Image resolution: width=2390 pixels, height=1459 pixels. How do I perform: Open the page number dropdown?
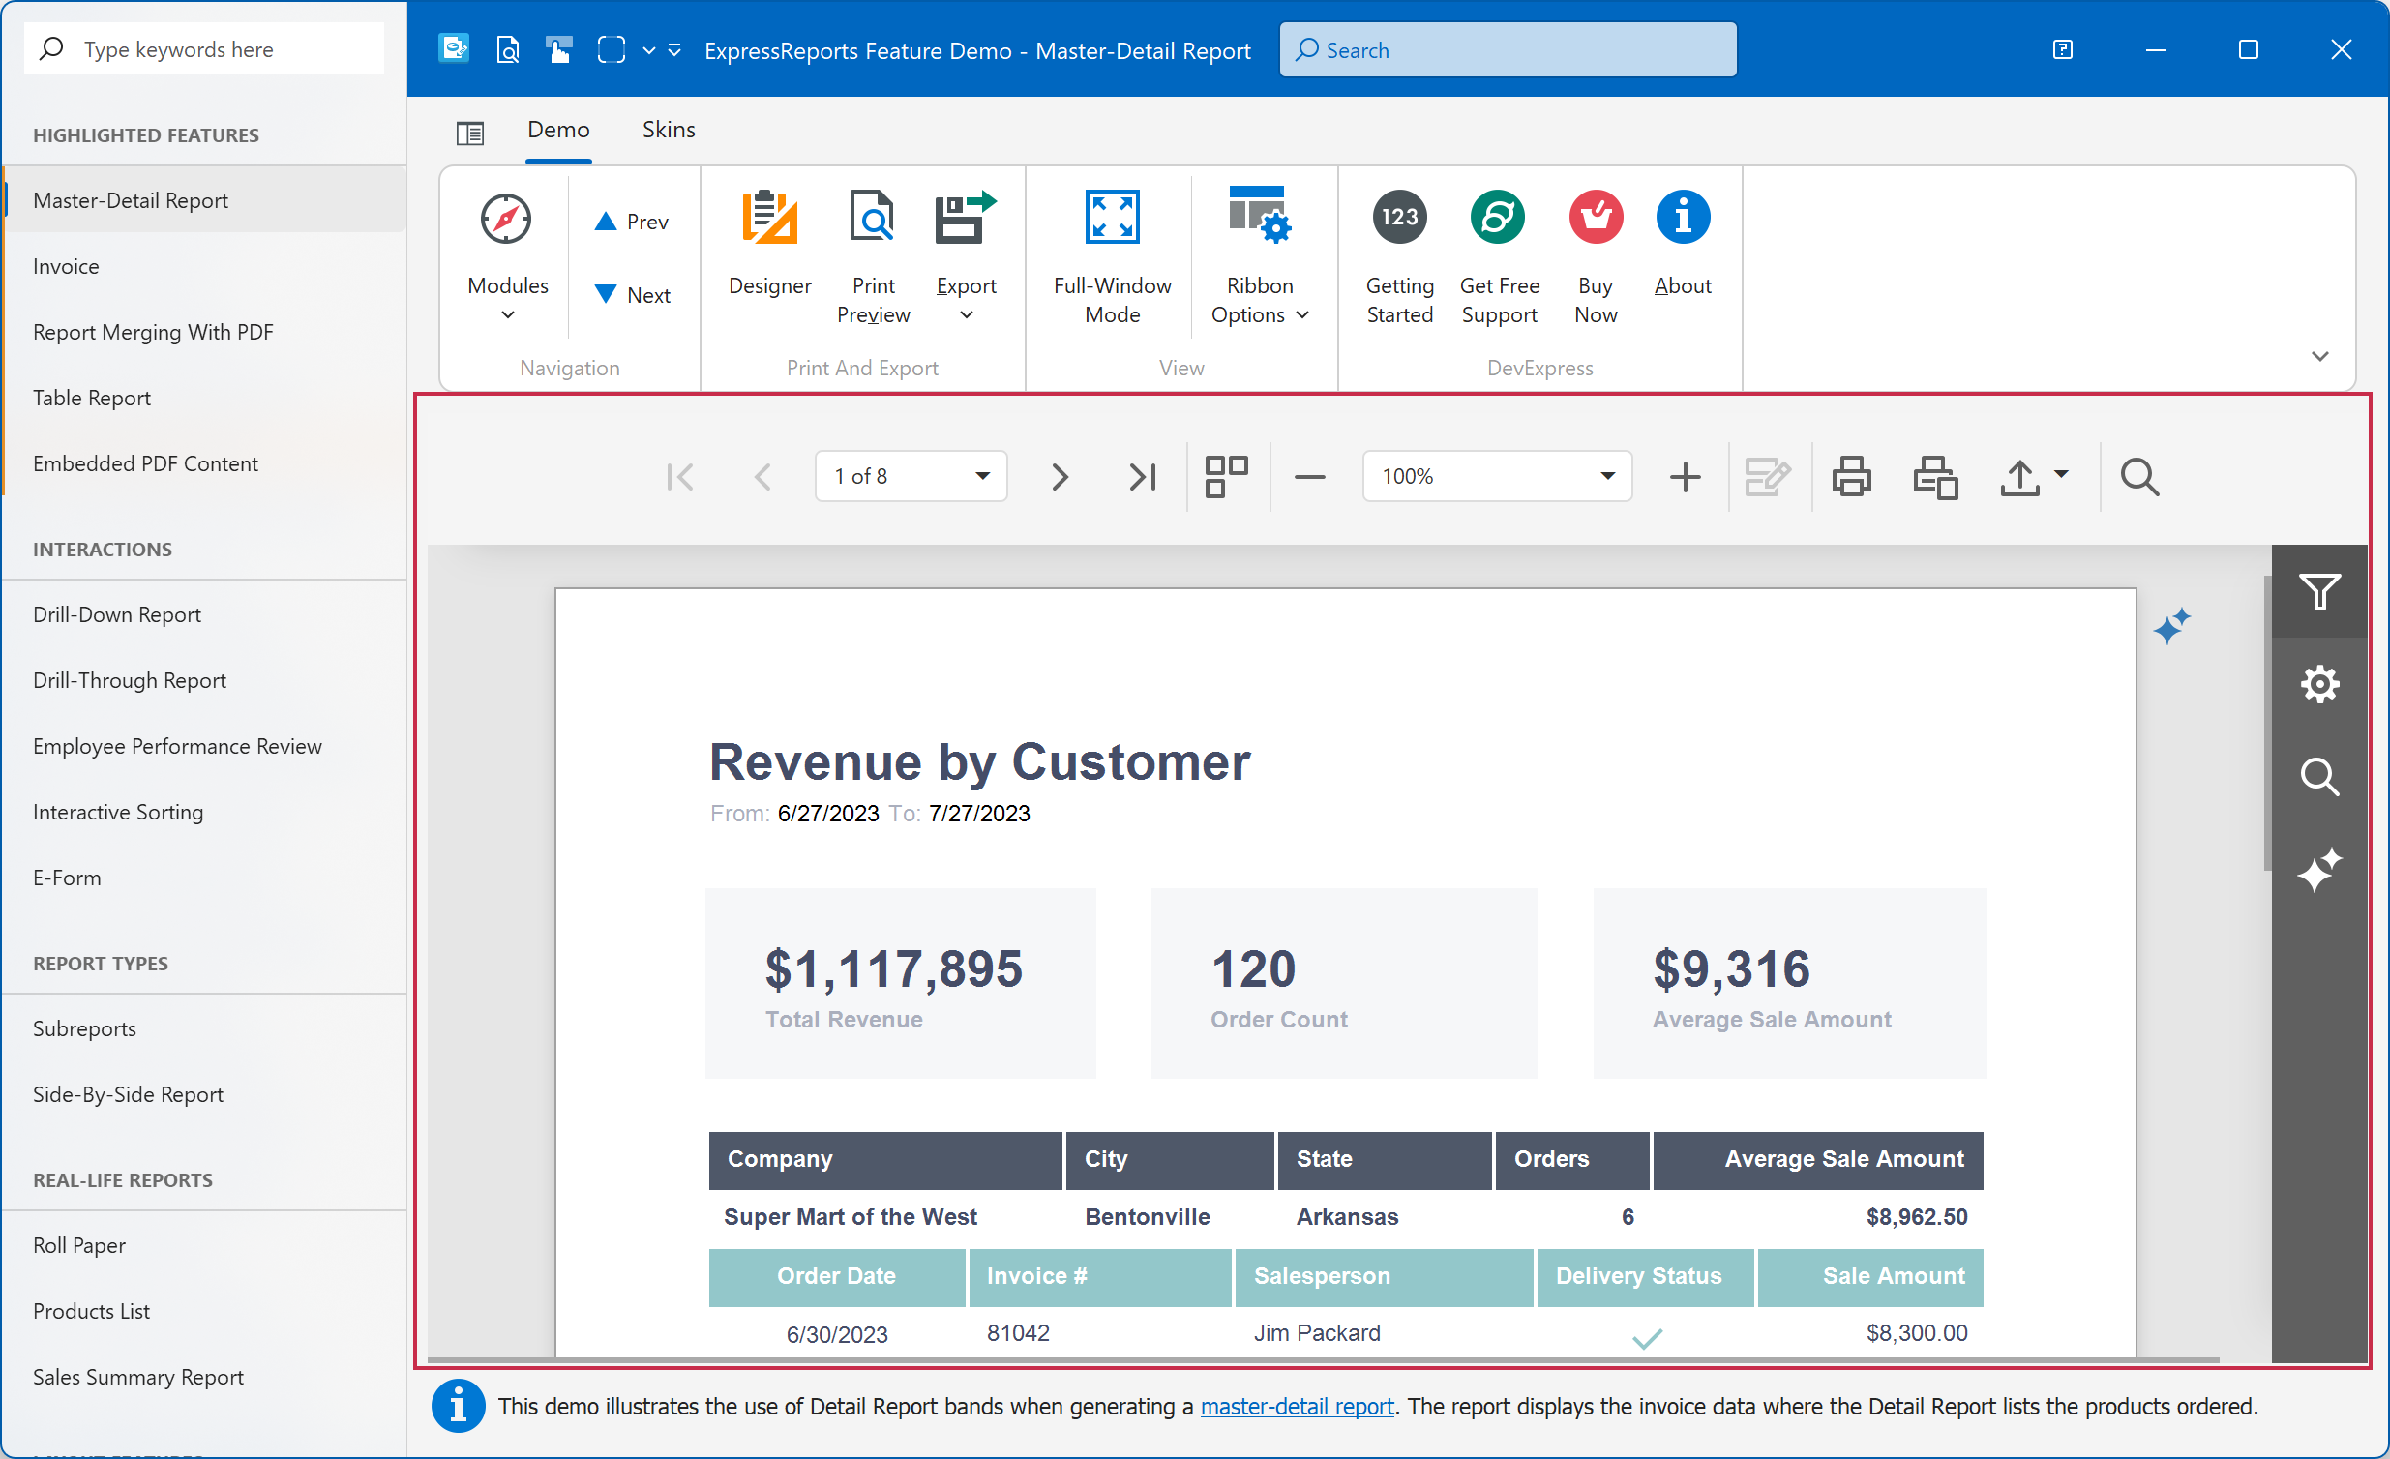(981, 476)
